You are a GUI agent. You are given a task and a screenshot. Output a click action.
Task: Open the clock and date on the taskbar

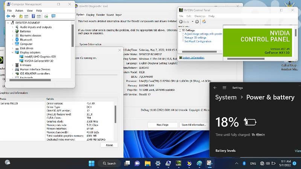286,163
